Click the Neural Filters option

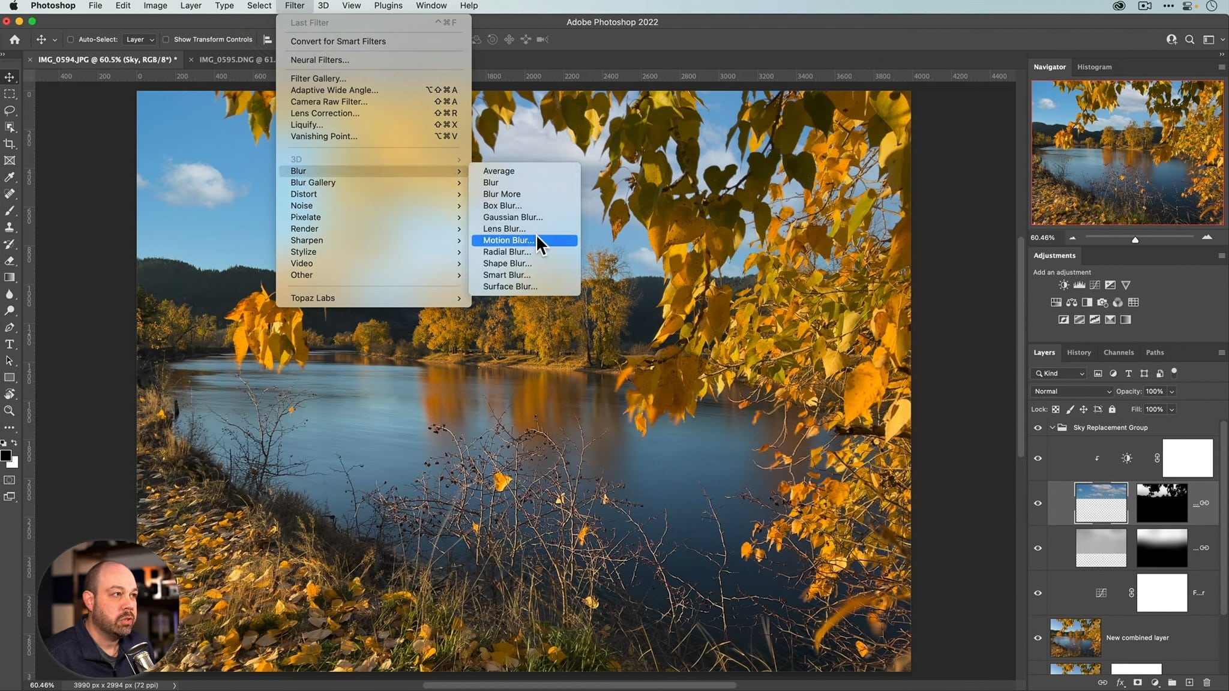320,60
